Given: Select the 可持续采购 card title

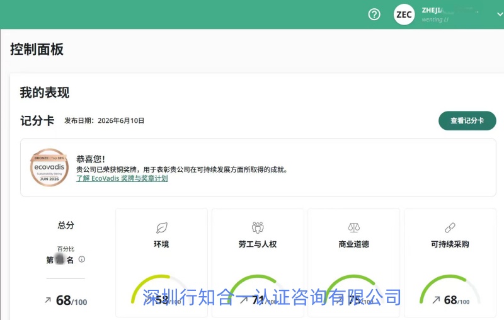Looking at the screenshot, I should coord(450,244).
